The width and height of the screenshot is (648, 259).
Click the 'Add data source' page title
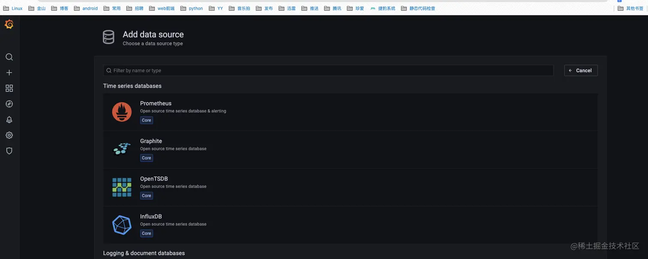click(x=153, y=34)
